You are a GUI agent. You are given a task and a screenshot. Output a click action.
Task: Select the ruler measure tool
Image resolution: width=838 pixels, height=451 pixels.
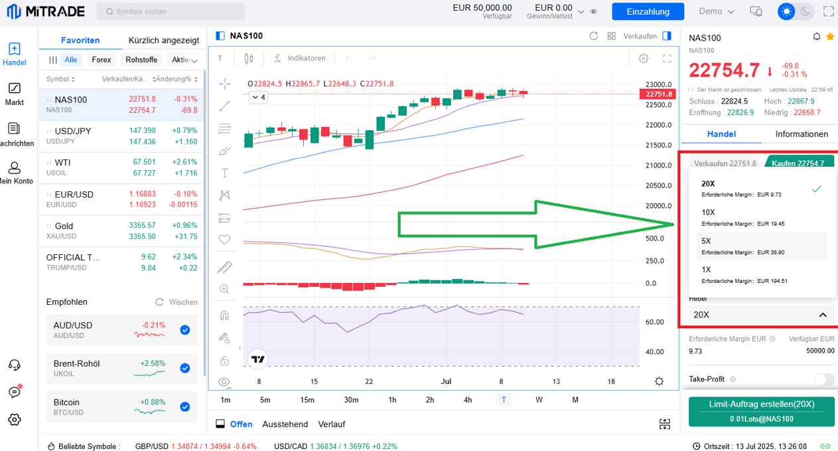click(x=225, y=267)
